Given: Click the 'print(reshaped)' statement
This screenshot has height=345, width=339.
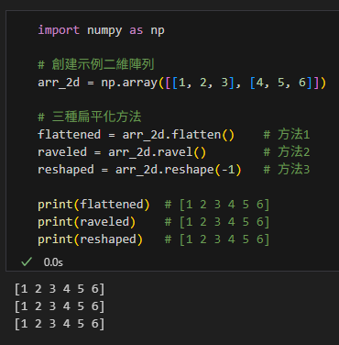Looking at the screenshot, I should point(90,239).
